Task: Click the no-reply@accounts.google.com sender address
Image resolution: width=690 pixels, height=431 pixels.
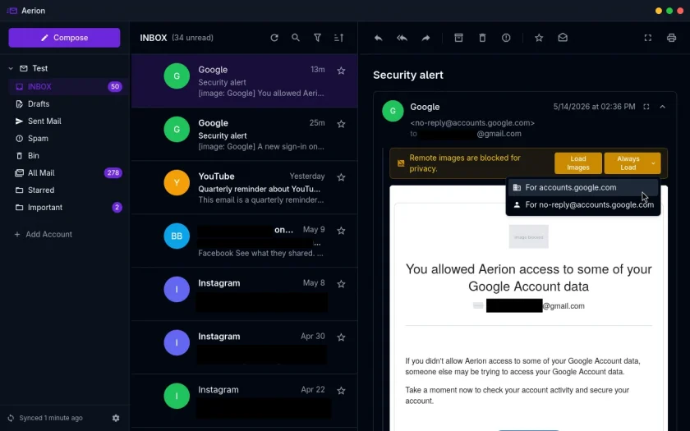Action: pos(472,123)
